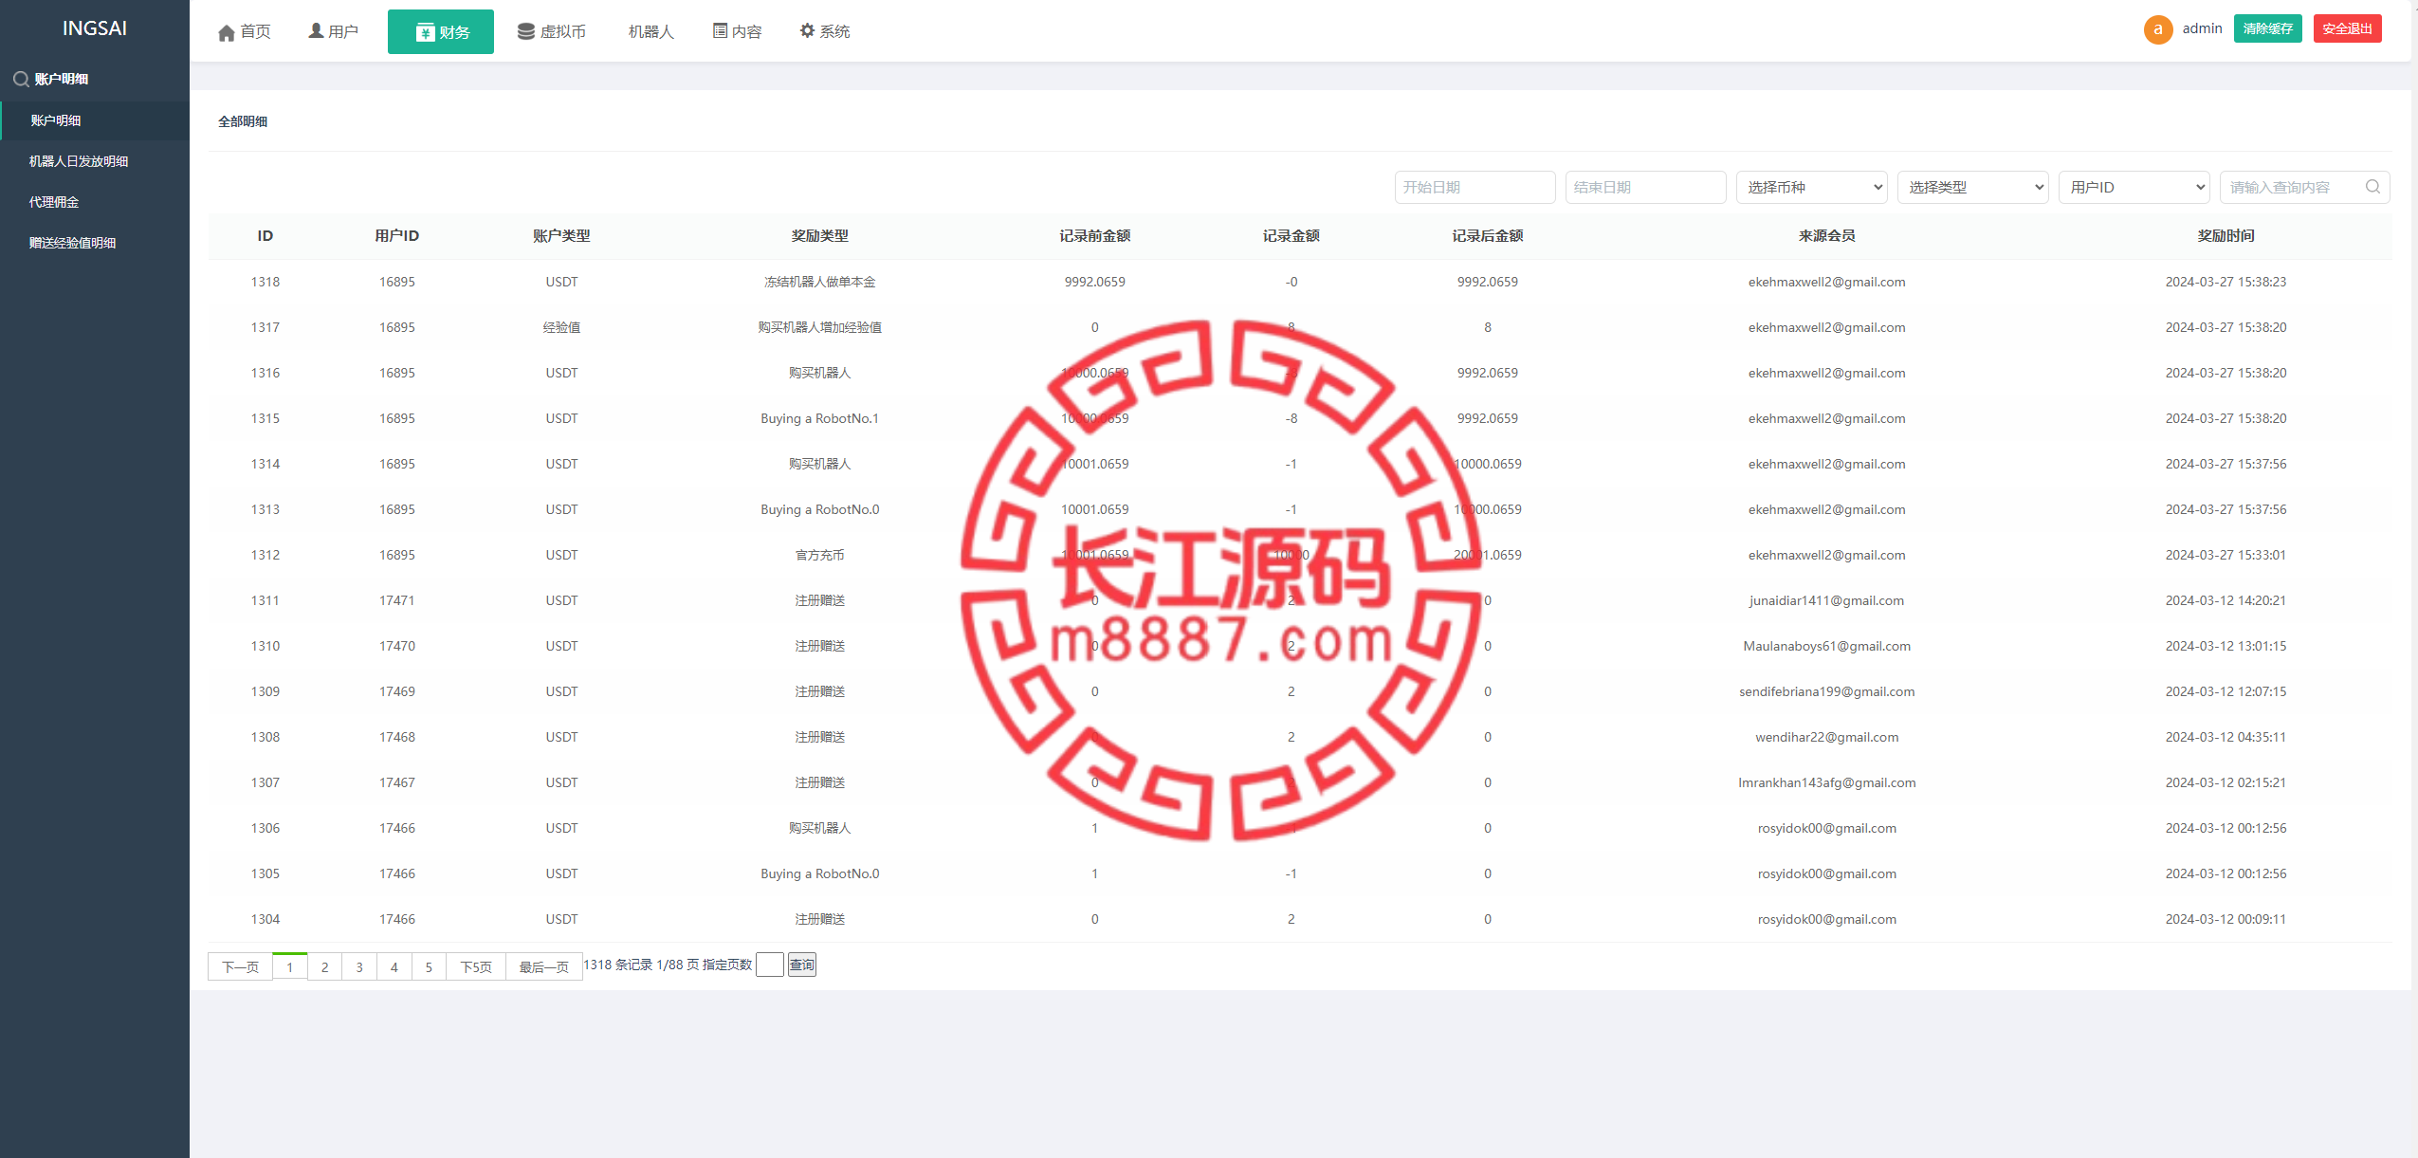Open the 系统 navigation menu
2418x1158 pixels.
coord(825,32)
